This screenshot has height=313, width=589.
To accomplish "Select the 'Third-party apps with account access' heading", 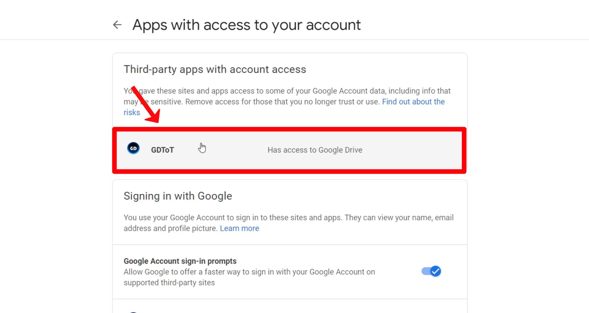I will click(215, 69).
